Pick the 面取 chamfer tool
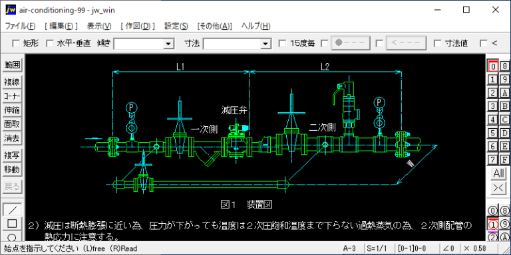 (12, 124)
